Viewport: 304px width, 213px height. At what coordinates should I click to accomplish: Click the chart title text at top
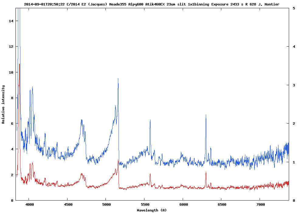tap(151, 4)
